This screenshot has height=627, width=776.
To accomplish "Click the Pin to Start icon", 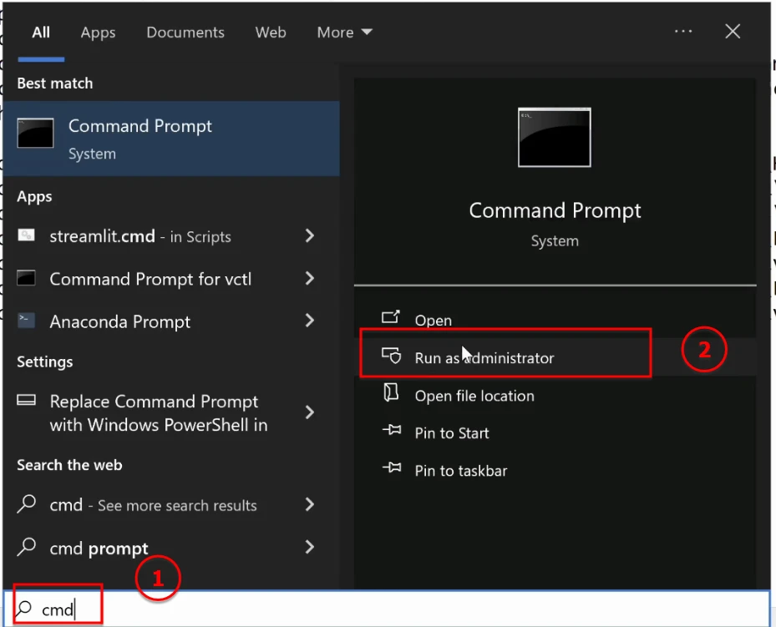I will (391, 433).
